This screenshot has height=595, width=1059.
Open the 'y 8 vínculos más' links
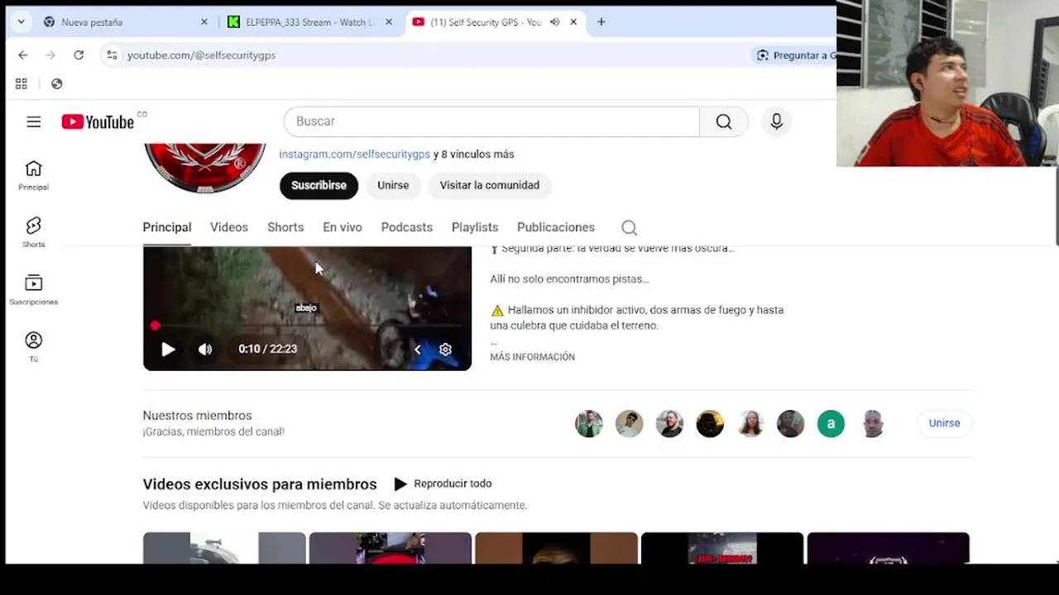point(474,154)
